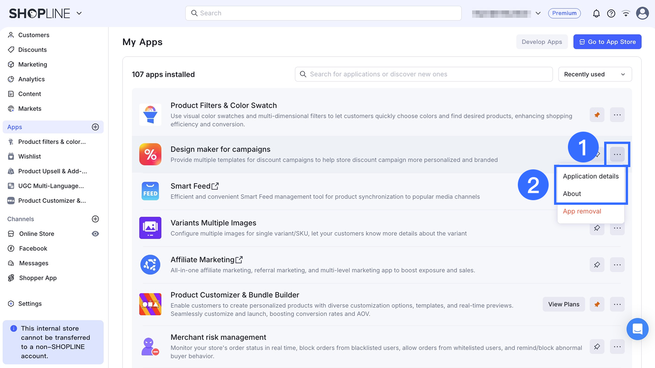This screenshot has width=655, height=368.
Task: Open the user account avatar
Action: click(642, 13)
